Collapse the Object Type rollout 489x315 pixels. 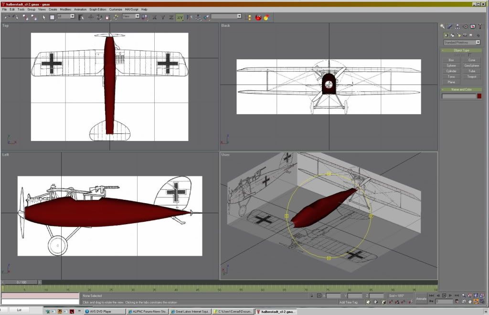click(462, 50)
